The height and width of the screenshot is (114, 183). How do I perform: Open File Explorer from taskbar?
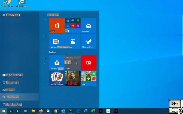click(33, 111)
